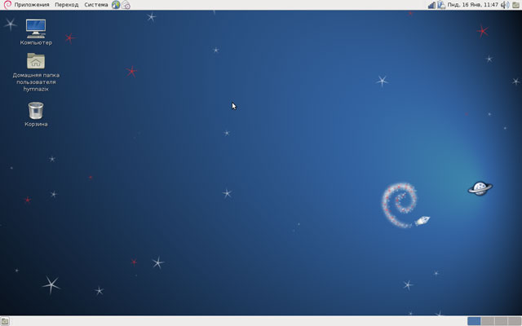Screen dimensions: 522x326
Task: Launch the mail client envelope icon
Action: [126, 5]
